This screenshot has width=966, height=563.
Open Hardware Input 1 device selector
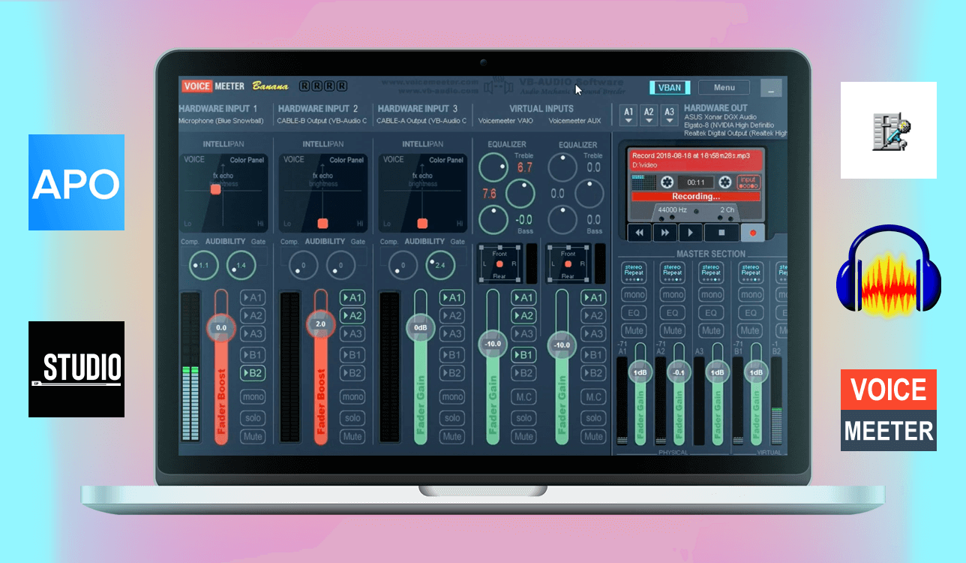(x=222, y=121)
